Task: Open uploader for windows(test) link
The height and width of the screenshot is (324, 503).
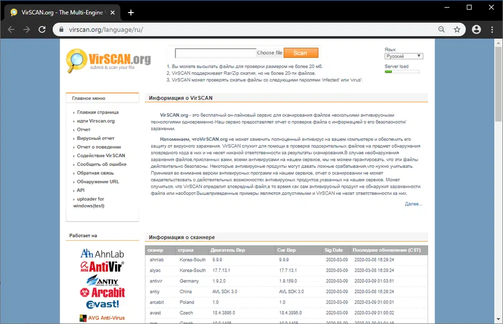Action: pyautogui.click(x=89, y=202)
